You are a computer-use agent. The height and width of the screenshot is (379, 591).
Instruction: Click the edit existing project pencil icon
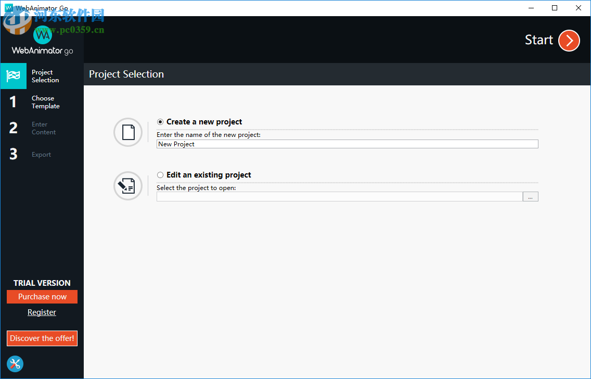click(128, 186)
